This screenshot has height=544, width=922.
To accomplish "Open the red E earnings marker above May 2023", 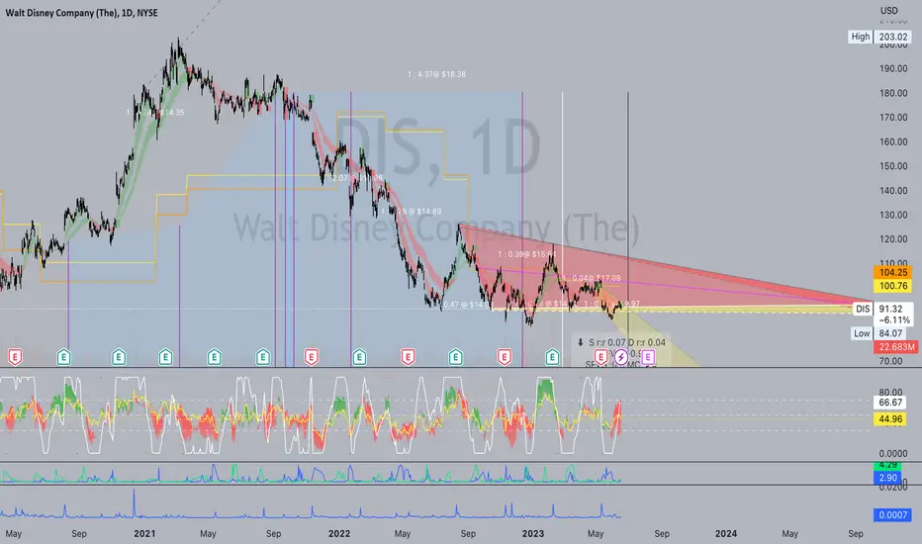I will coord(600,356).
